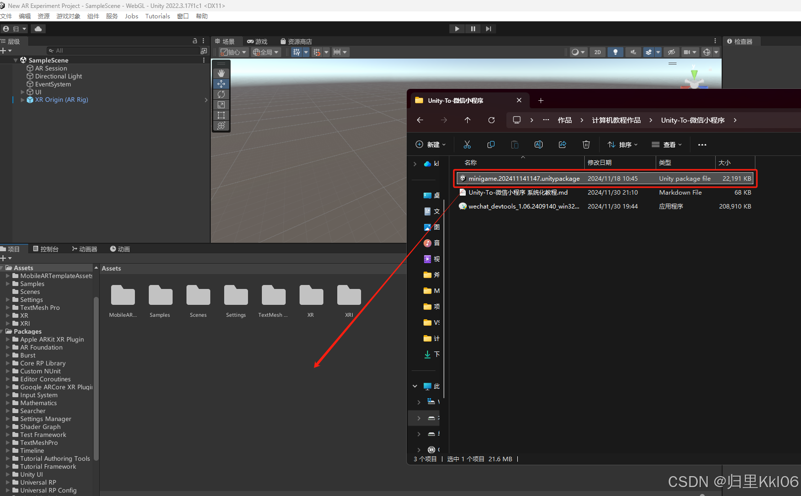Expand XR Origin (AR Rig) in Hierarchy
Image resolution: width=801 pixels, height=496 pixels.
pos(22,100)
